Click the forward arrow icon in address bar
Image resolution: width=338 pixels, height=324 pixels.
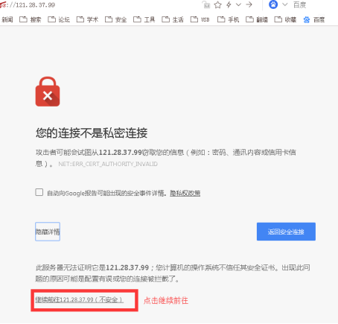(x=249, y=4)
